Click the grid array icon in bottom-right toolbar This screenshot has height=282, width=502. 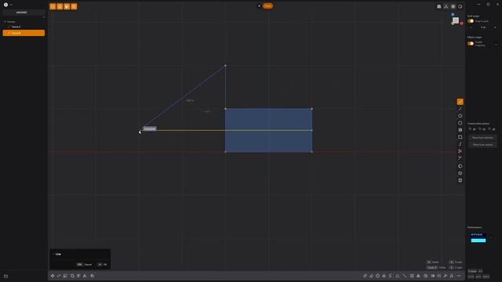(412, 276)
